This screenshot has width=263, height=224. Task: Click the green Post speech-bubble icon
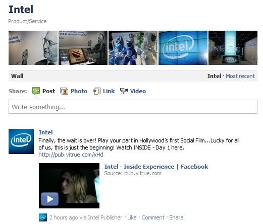(x=36, y=91)
